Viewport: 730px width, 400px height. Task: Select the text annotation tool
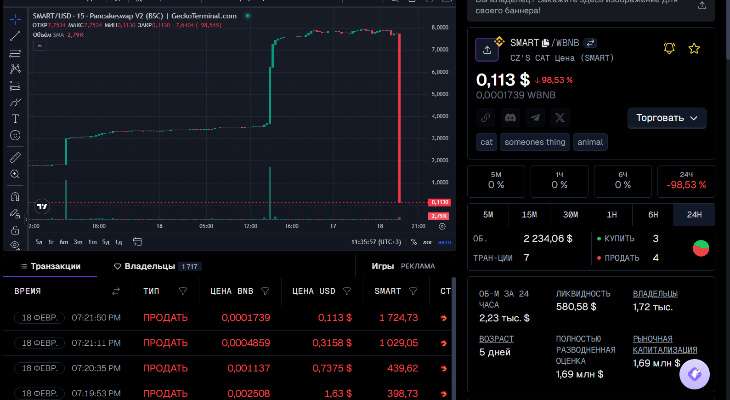tap(15, 119)
